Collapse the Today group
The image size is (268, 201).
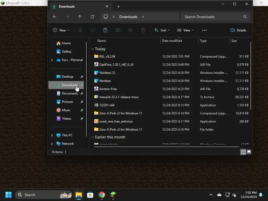(92, 49)
